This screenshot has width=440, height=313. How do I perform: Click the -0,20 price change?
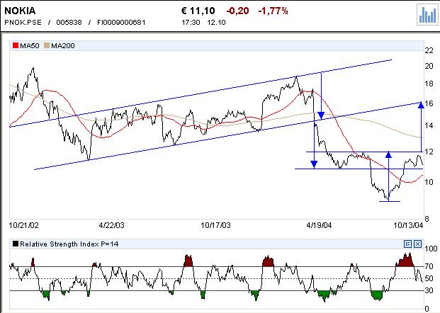[x=237, y=11]
